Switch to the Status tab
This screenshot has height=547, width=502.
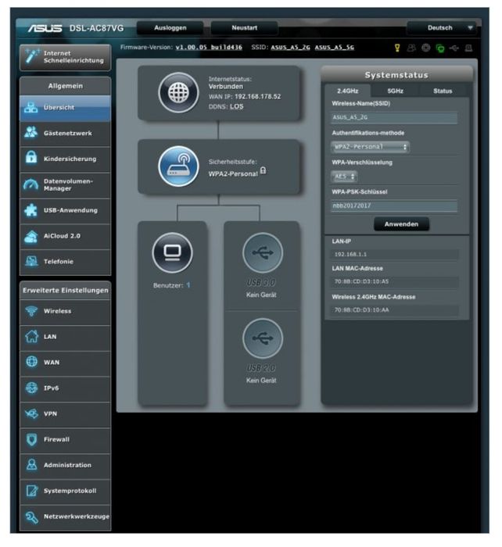(443, 91)
